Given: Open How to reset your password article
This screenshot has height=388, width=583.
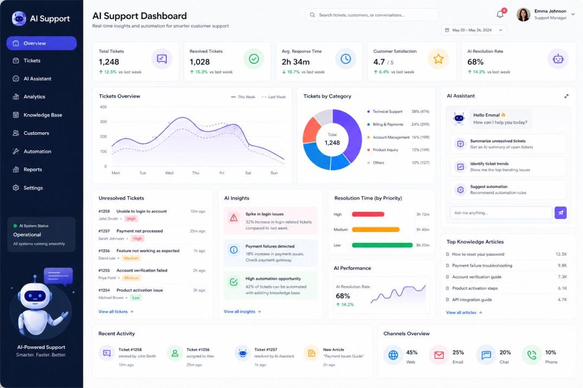Looking at the screenshot, I should (507, 254).
